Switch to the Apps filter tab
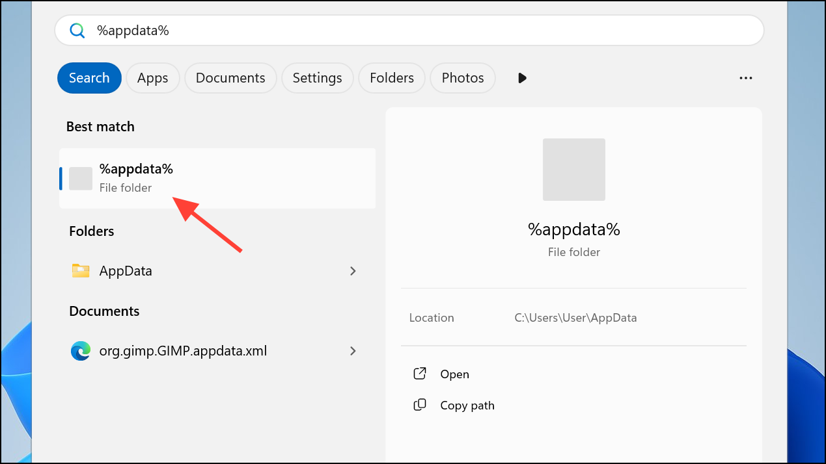The width and height of the screenshot is (826, 464). 152,78
